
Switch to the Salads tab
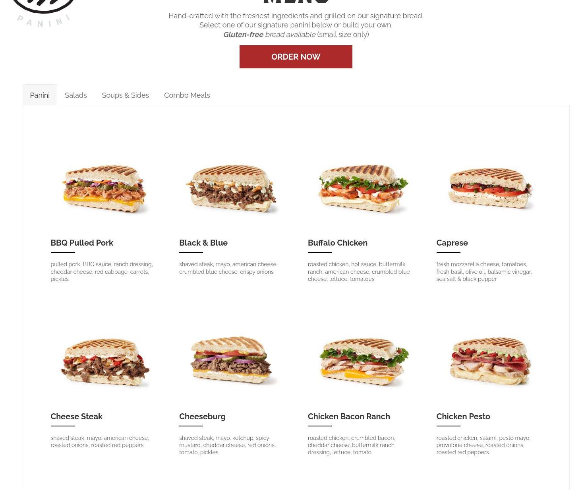(75, 95)
